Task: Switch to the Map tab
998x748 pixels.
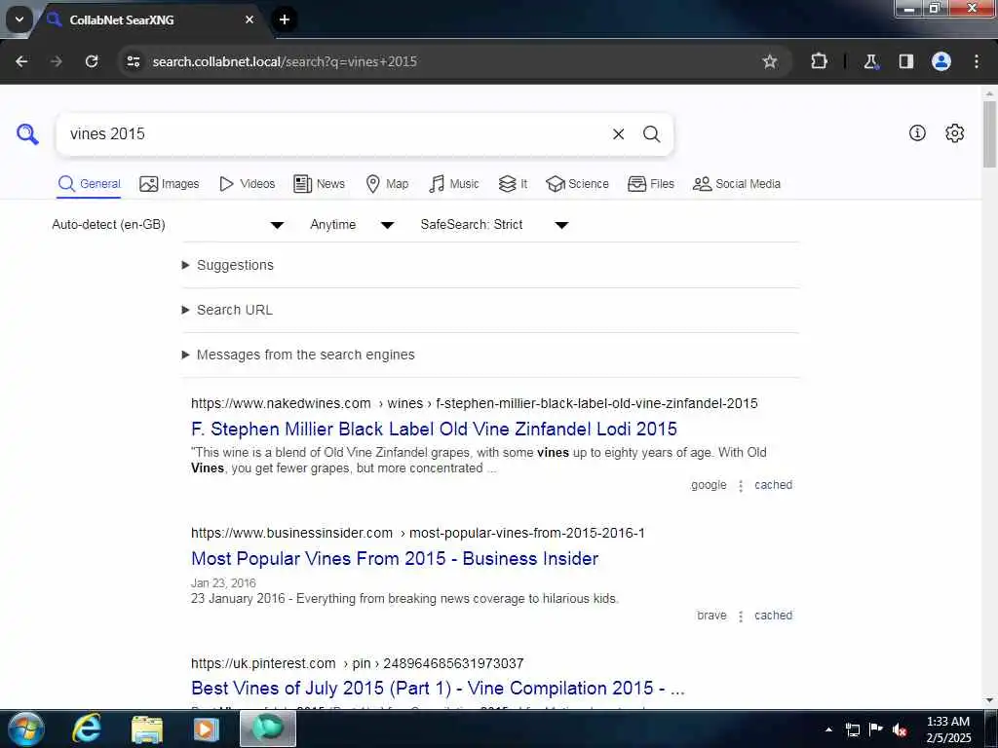Action: pos(387,184)
